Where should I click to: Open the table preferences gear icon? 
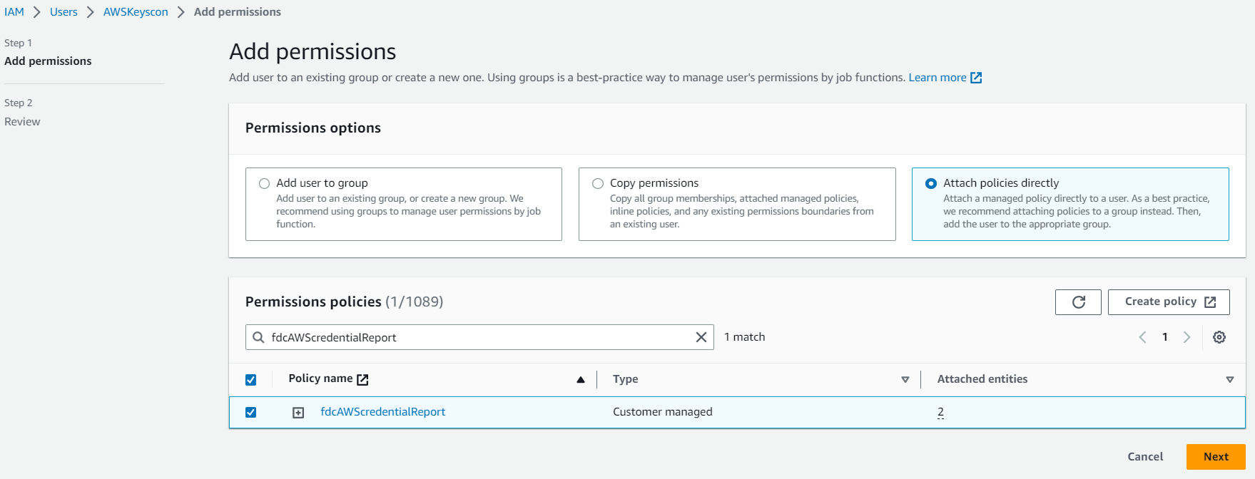pos(1219,337)
